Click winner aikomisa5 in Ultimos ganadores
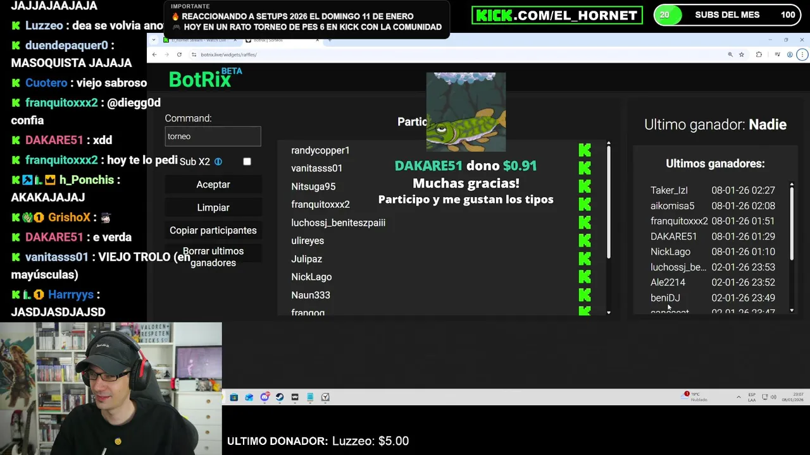Image resolution: width=810 pixels, height=455 pixels. coord(672,205)
